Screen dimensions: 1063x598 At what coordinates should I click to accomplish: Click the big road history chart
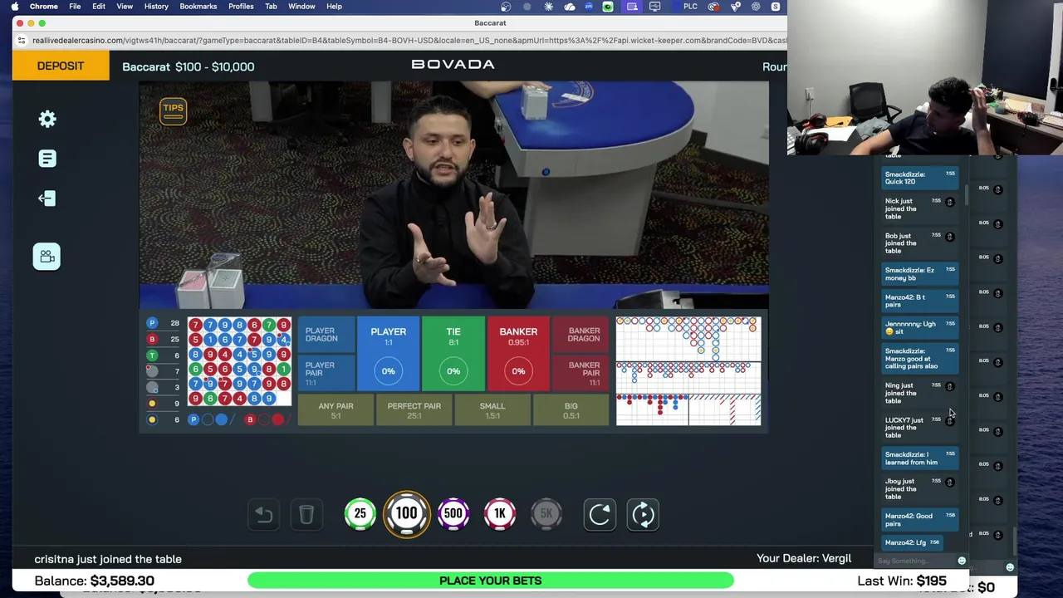pos(688,339)
